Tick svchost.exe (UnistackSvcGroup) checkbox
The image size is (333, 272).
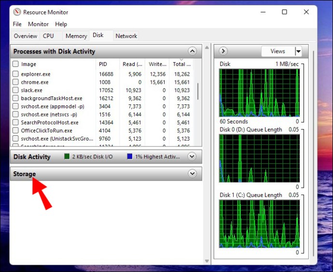click(15, 139)
